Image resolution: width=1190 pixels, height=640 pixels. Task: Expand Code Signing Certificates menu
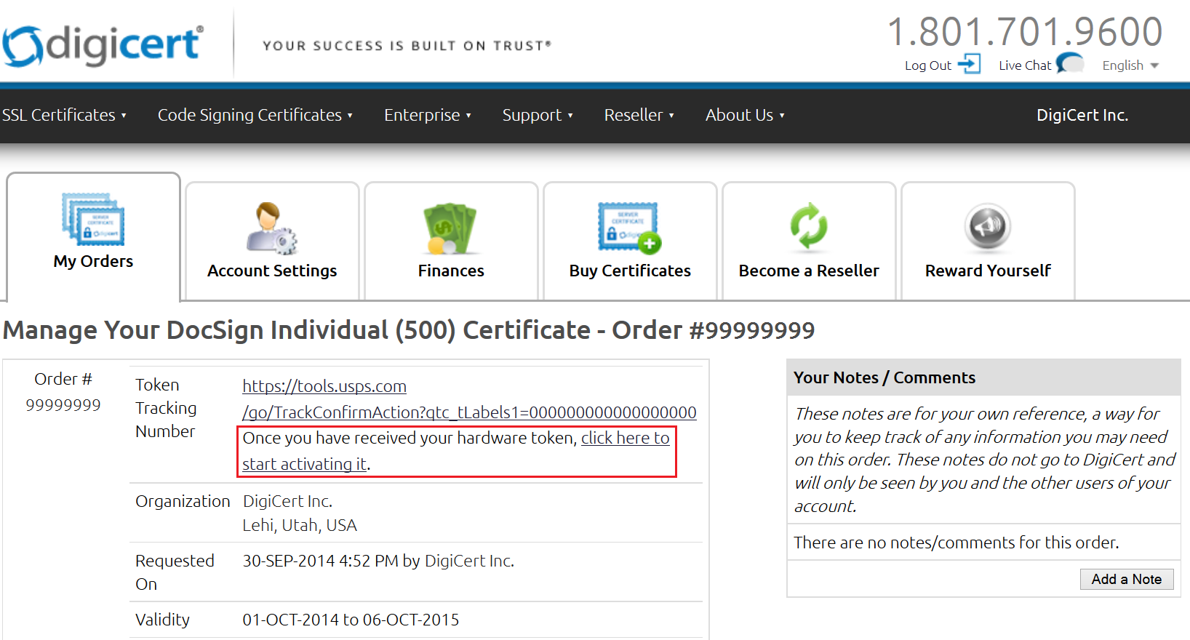coord(255,115)
